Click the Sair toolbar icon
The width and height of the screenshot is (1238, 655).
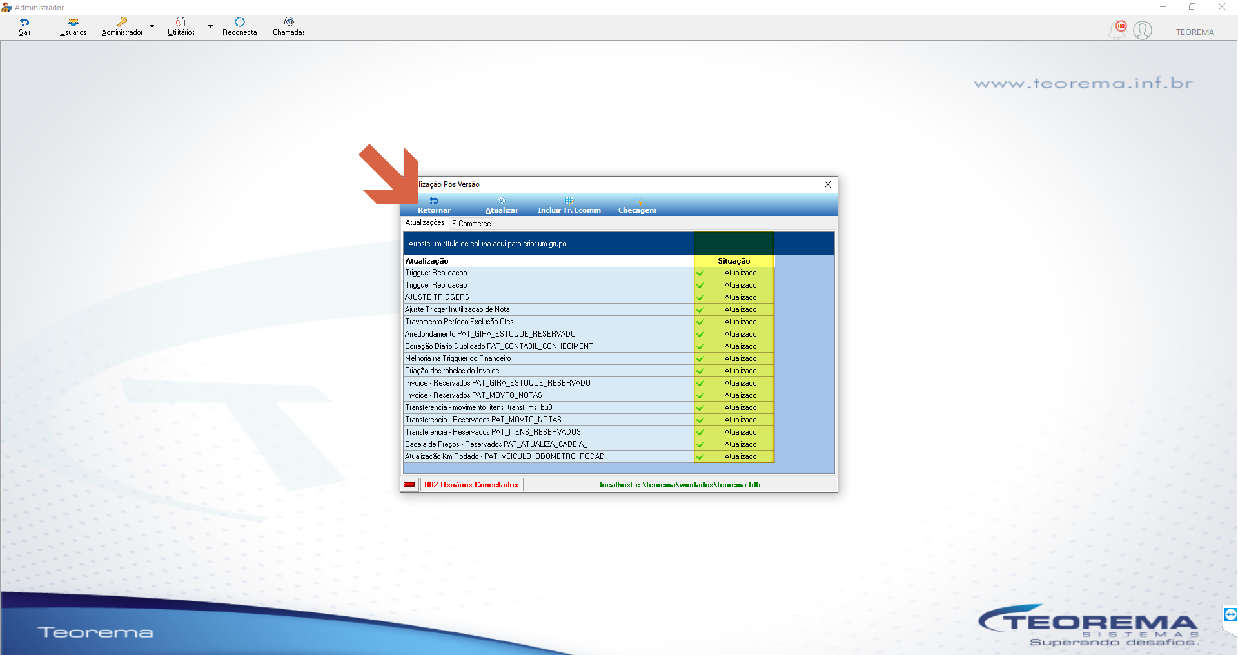[x=25, y=27]
